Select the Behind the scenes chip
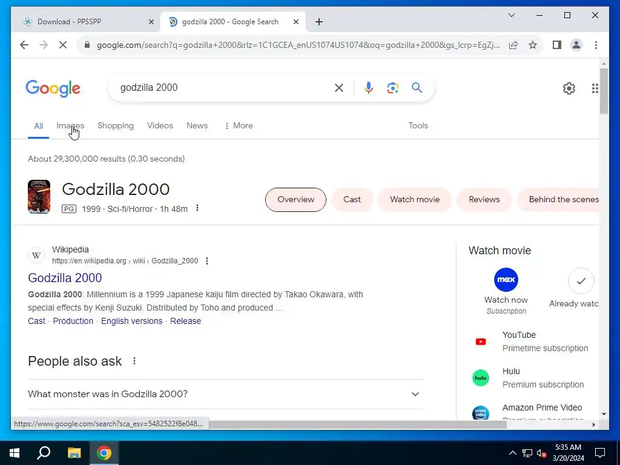Image resolution: width=620 pixels, height=465 pixels. tap(558, 200)
